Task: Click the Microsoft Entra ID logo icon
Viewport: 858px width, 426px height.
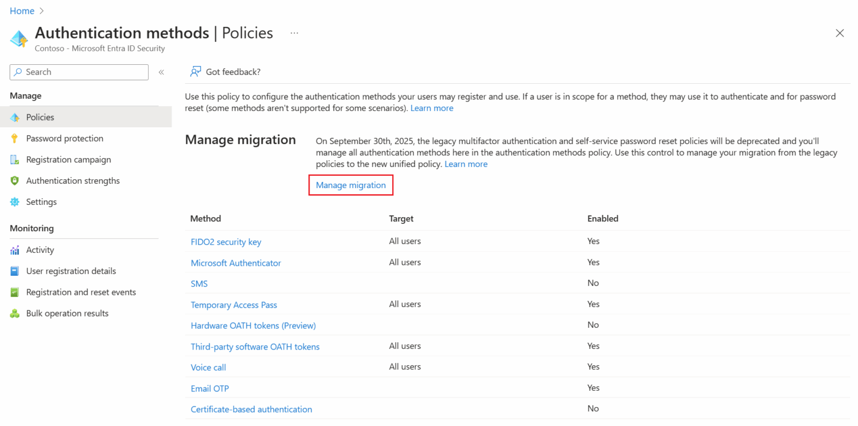Action: 18,39
